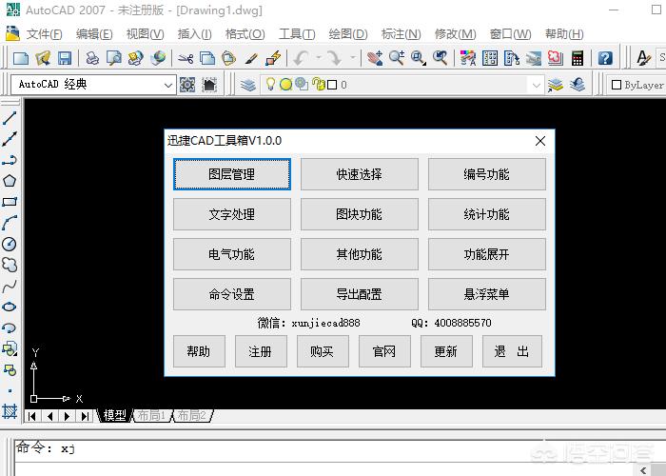
Task: Open the Layer Properties Manager icon
Action: click(x=248, y=85)
